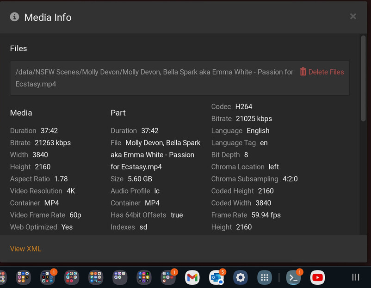The image size is (371, 288).
Task: Click the Web Optimized Yes value
Action: click(x=67, y=227)
